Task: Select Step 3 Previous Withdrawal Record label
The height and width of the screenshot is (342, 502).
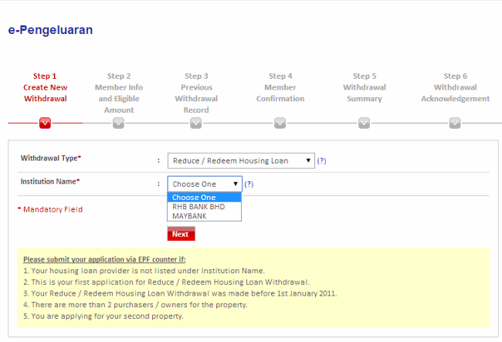Action: click(196, 93)
